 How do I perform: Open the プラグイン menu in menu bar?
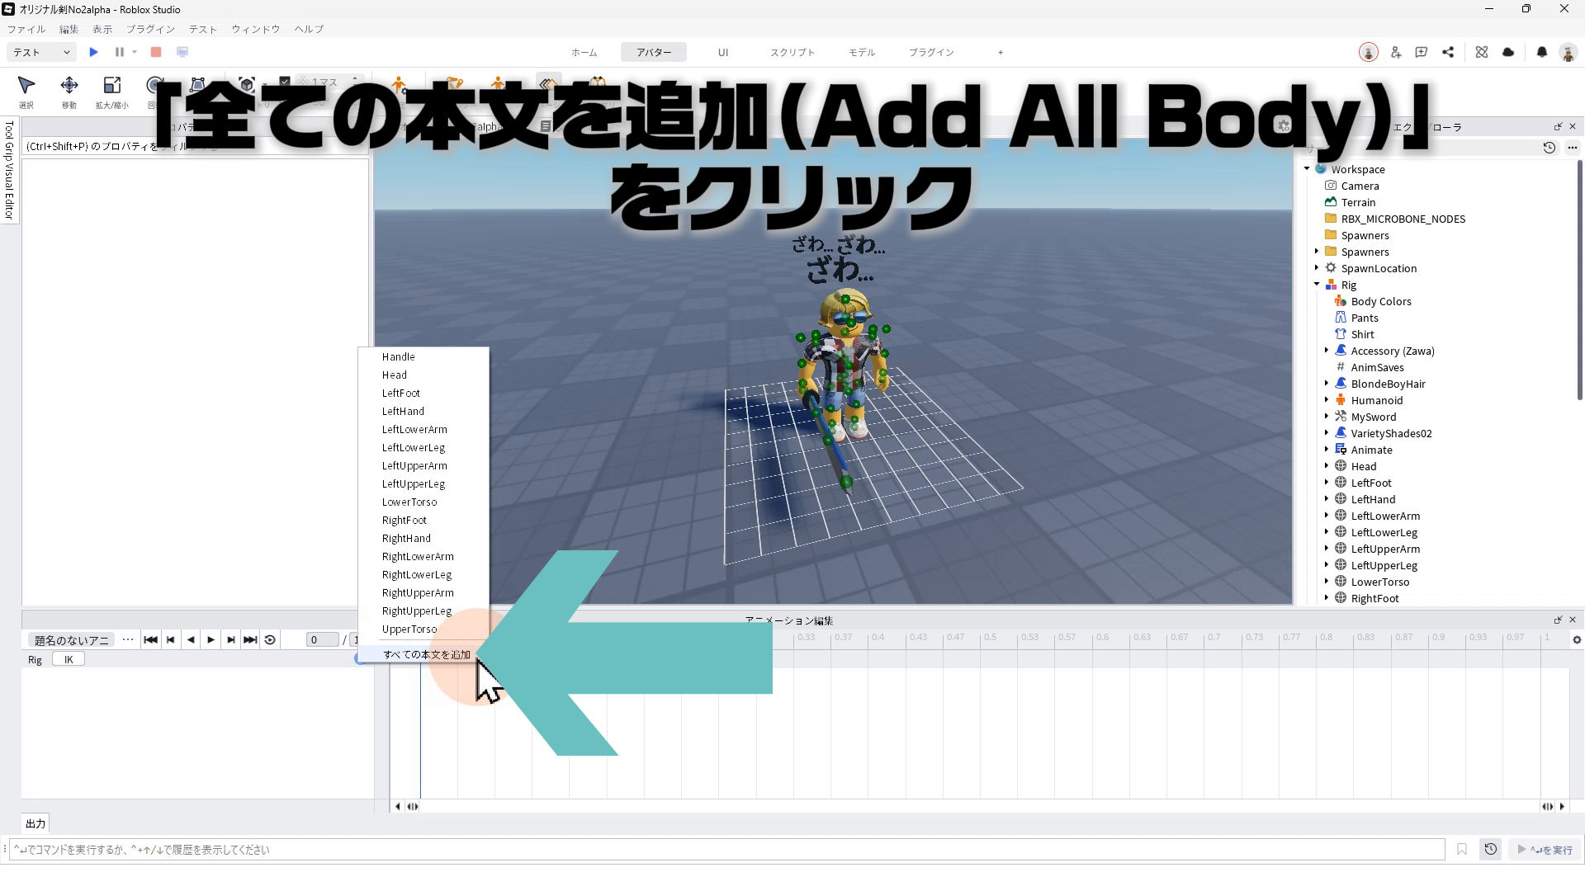click(x=150, y=29)
